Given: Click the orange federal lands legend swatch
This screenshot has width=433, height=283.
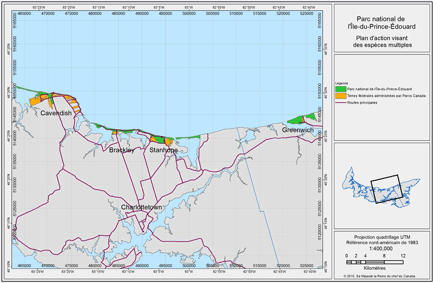Looking at the screenshot, I should (340, 96).
